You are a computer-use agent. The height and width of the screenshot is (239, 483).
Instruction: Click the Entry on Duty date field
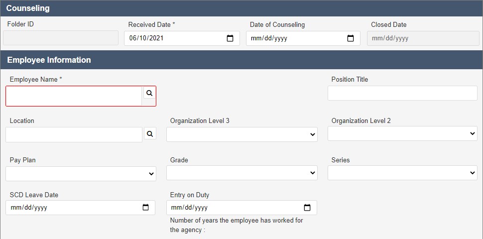241,208
